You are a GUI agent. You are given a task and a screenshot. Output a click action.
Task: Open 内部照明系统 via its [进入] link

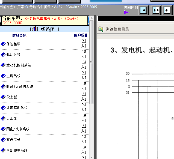tap(84, 150)
